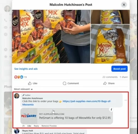Open the link preview info icon

tap(111, 109)
